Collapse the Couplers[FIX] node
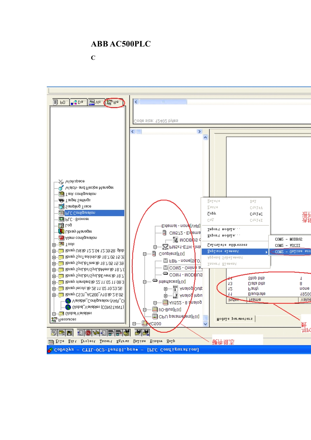The height and width of the screenshot is (440, 311). point(145,254)
